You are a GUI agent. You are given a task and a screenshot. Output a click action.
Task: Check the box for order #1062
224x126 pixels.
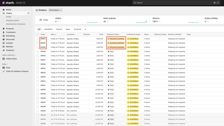click(x=38, y=39)
